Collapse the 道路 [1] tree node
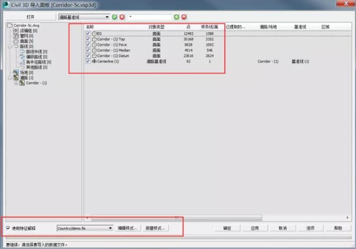Screen dimensions: 356x249 pos(10,78)
